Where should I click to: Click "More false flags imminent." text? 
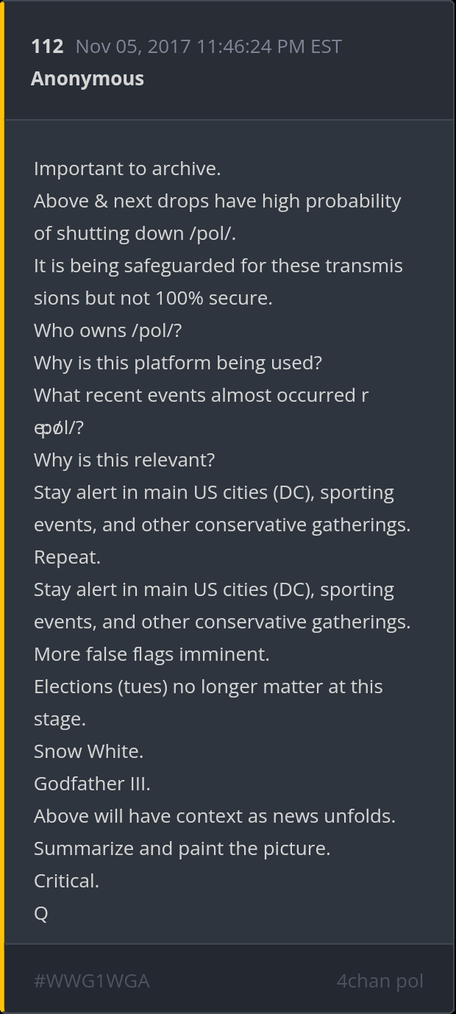coord(152,654)
